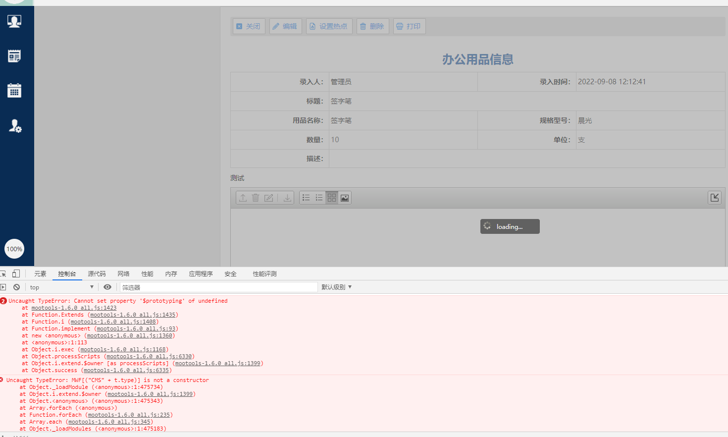Switch attachments to image preview view
Image resolution: width=728 pixels, height=437 pixels.
[344, 198]
